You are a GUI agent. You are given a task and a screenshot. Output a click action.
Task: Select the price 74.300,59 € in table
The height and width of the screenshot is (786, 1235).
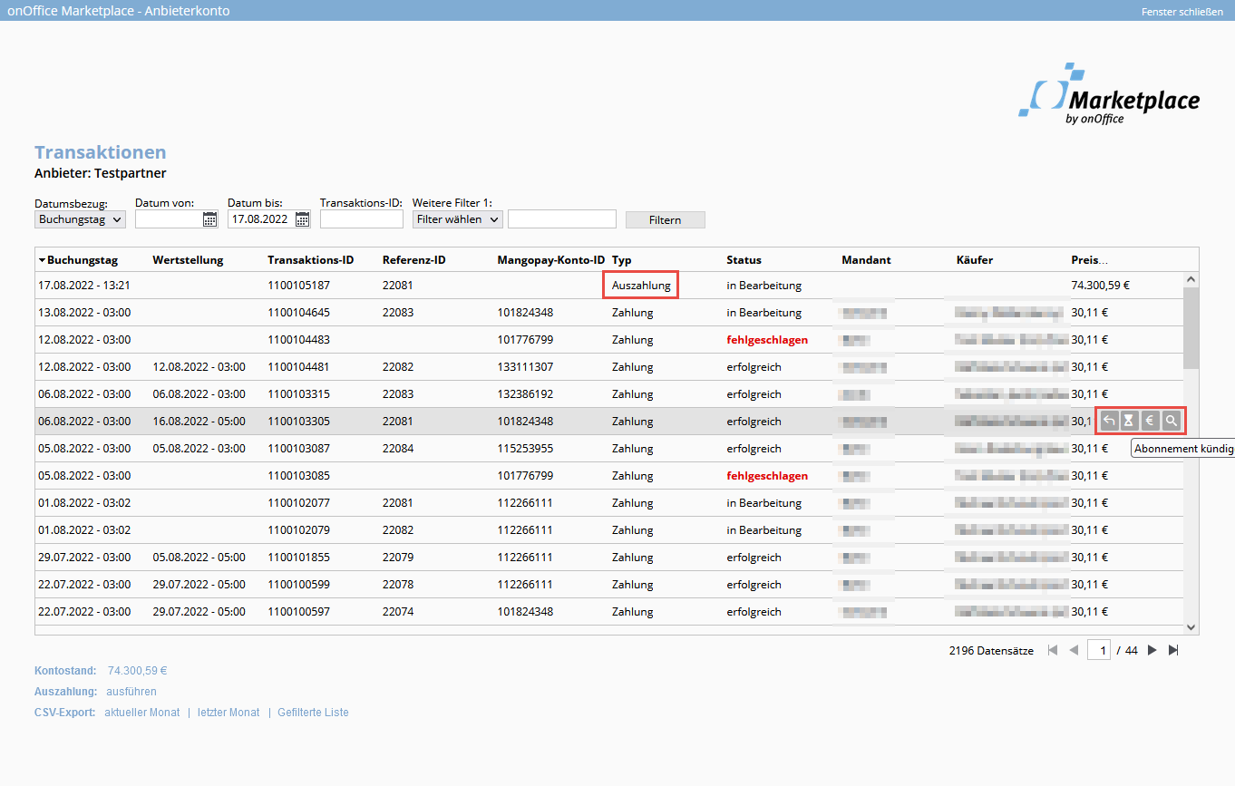click(x=1101, y=286)
